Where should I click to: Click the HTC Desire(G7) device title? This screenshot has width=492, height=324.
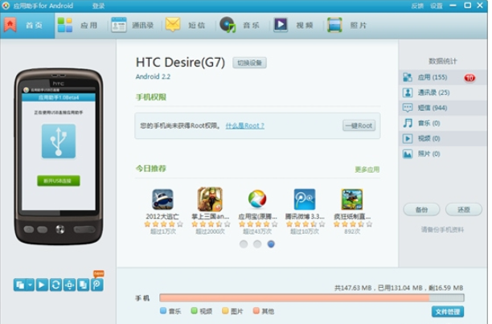click(x=180, y=63)
